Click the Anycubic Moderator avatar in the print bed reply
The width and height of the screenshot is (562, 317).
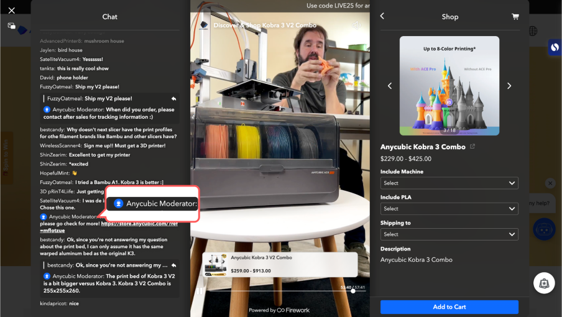[47, 276]
